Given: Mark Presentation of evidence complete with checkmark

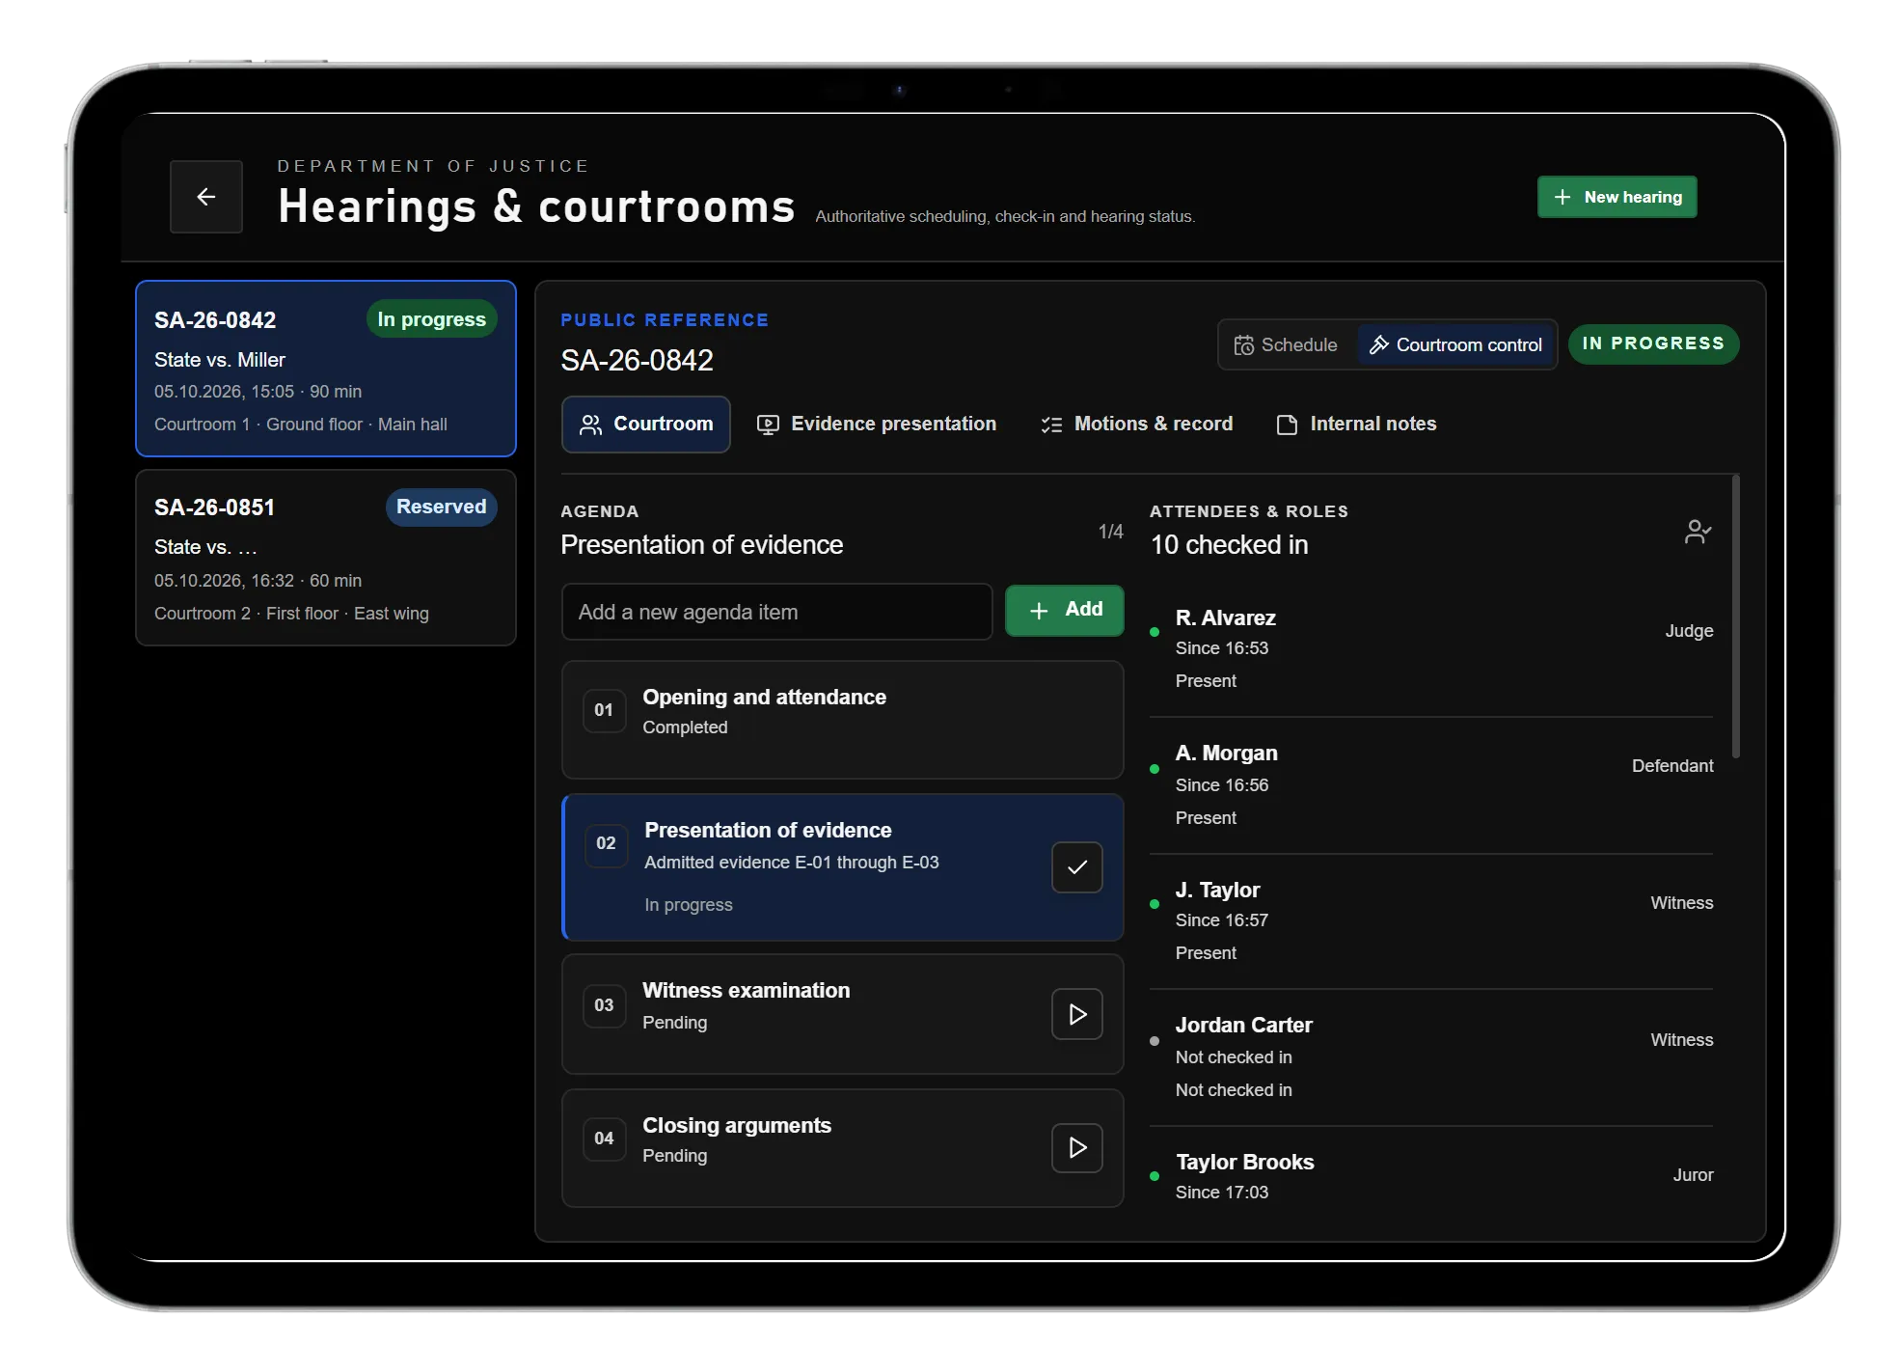Looking at the screenshot, I should tap(1076, 867).
